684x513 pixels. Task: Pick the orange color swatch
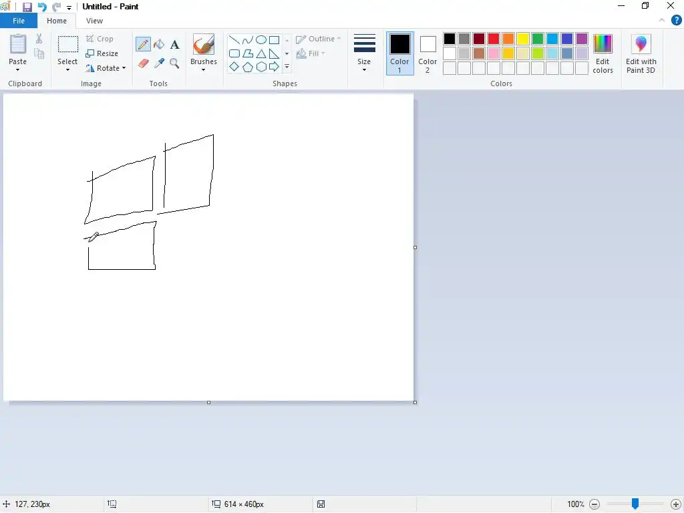508,39
